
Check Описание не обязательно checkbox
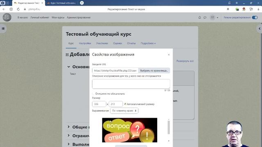(93, 94)
